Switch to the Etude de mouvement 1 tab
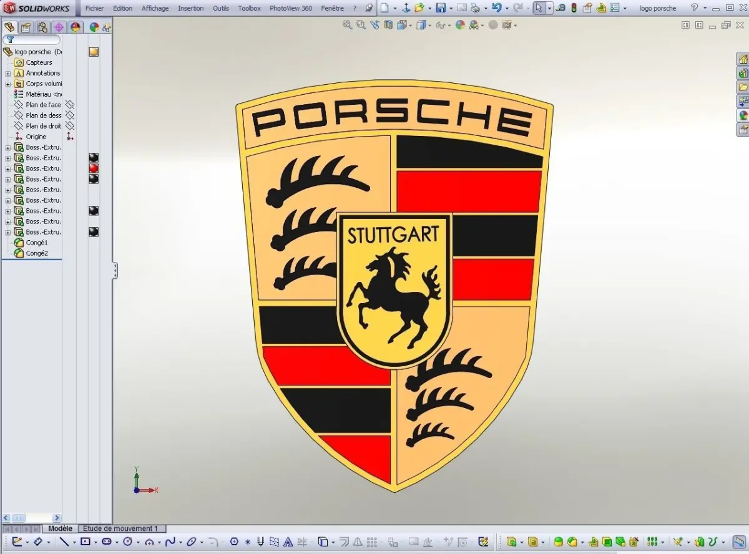The height and width of the screenshot is (554, 749). (120, 528)
